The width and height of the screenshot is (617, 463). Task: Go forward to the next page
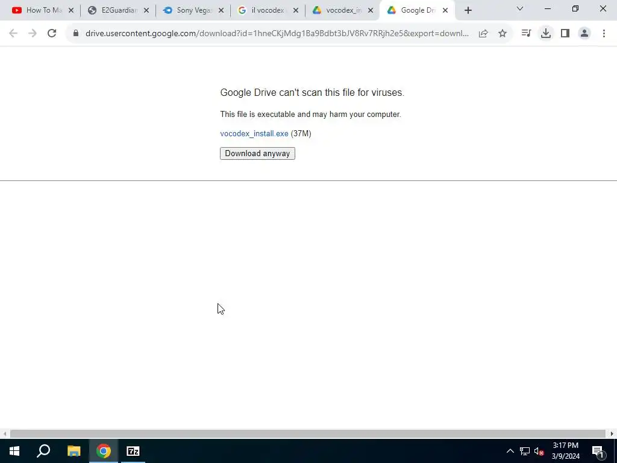tap(33, 34)
